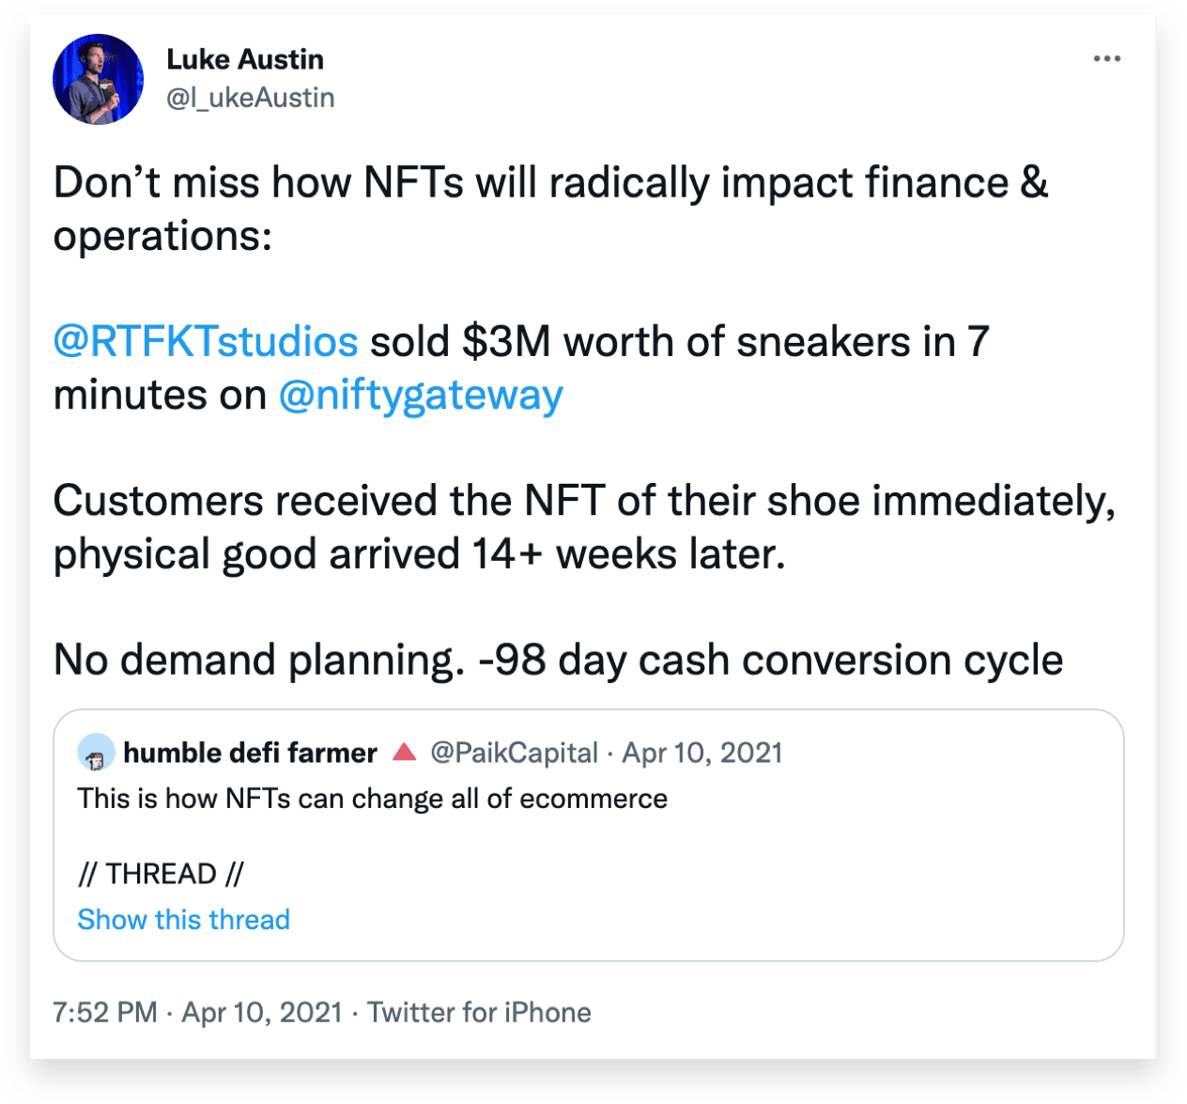This screenshot has width=1187, height=1104.
Task: Click the quoted tweet's Apr 10, 2021 date
Action: (x=702, y=754)
